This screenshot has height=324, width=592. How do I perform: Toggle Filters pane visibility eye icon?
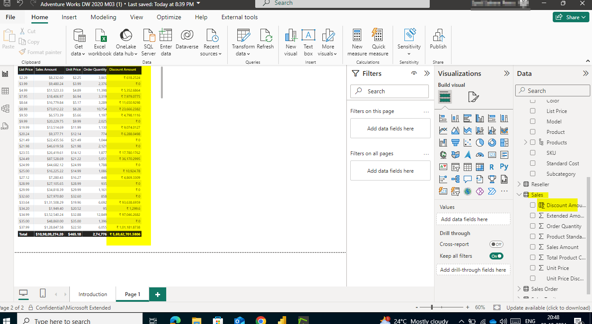(414, 73)
